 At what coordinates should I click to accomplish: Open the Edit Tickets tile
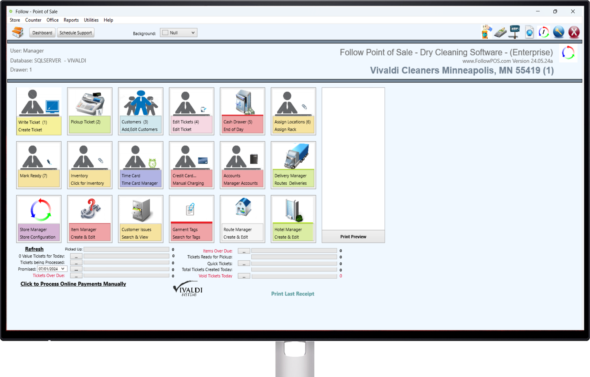click(192, 111)
